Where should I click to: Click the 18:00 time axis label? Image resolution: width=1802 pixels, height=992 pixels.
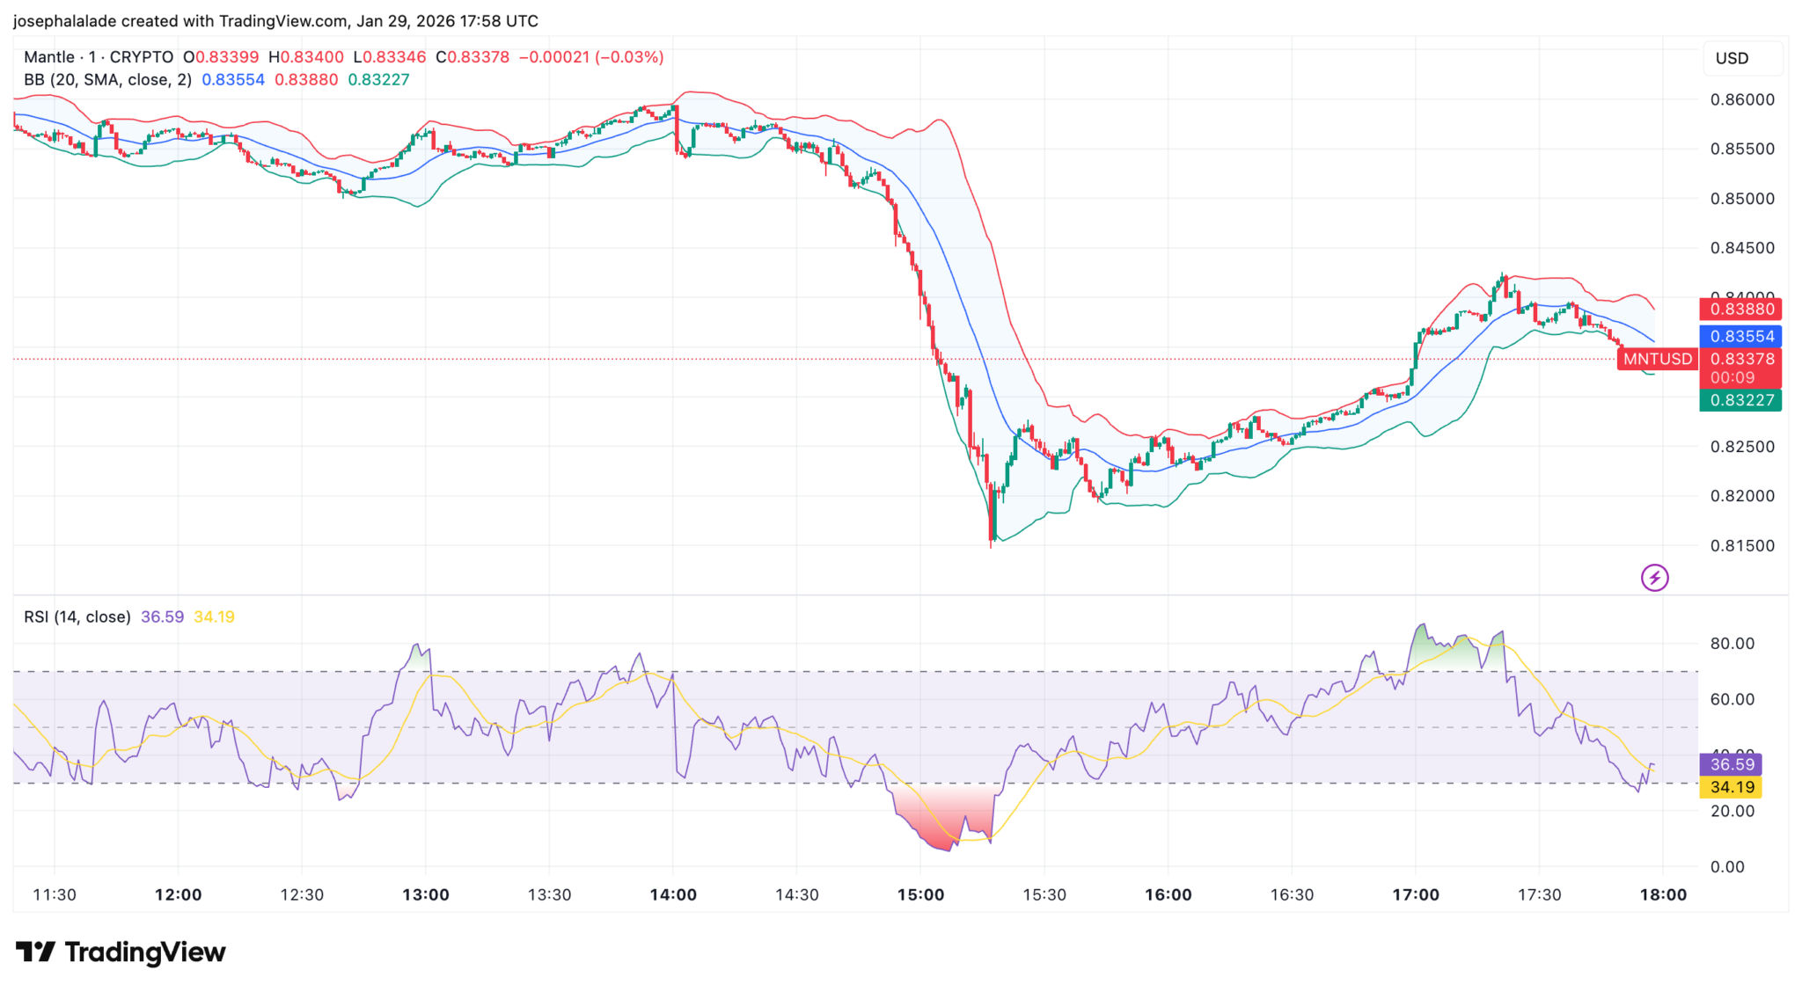1662,895
